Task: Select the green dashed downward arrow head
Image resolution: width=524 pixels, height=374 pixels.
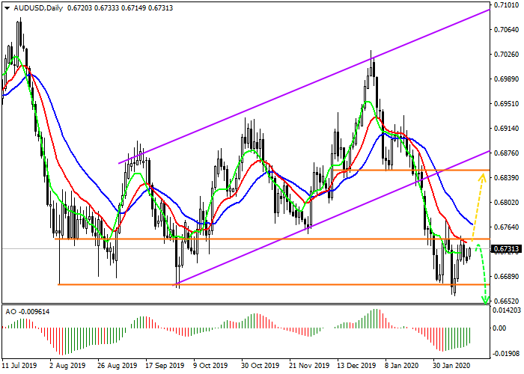Action: (485, 300)
